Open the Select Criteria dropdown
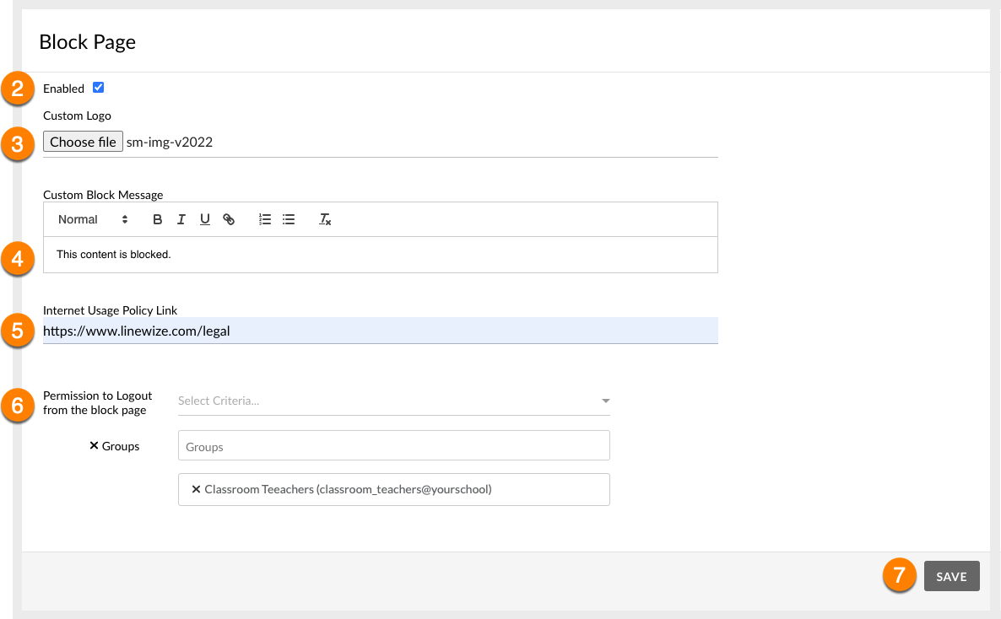The width and height of the screenshot is (1001, 619). pyautogui.click(x=394, y=401)
